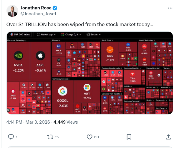Image resolution: width=179 pixels, height=148 pixels.
Task: Click the tweet timestamp 4:14 PM
Action: click(x=14, y=122)
